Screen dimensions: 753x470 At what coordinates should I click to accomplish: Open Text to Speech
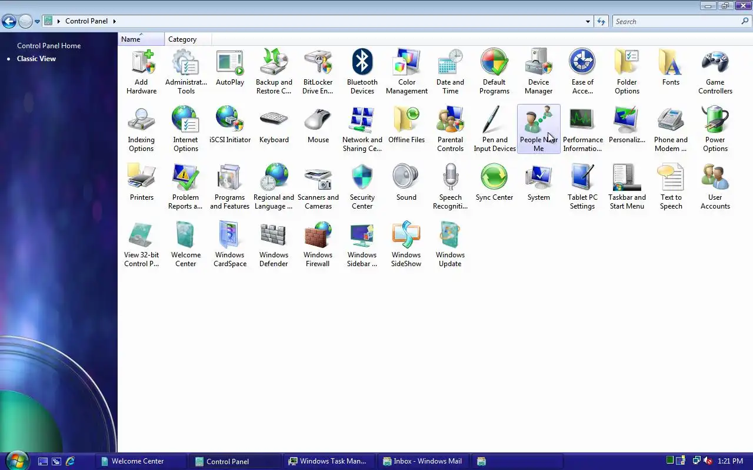point(671,187)
